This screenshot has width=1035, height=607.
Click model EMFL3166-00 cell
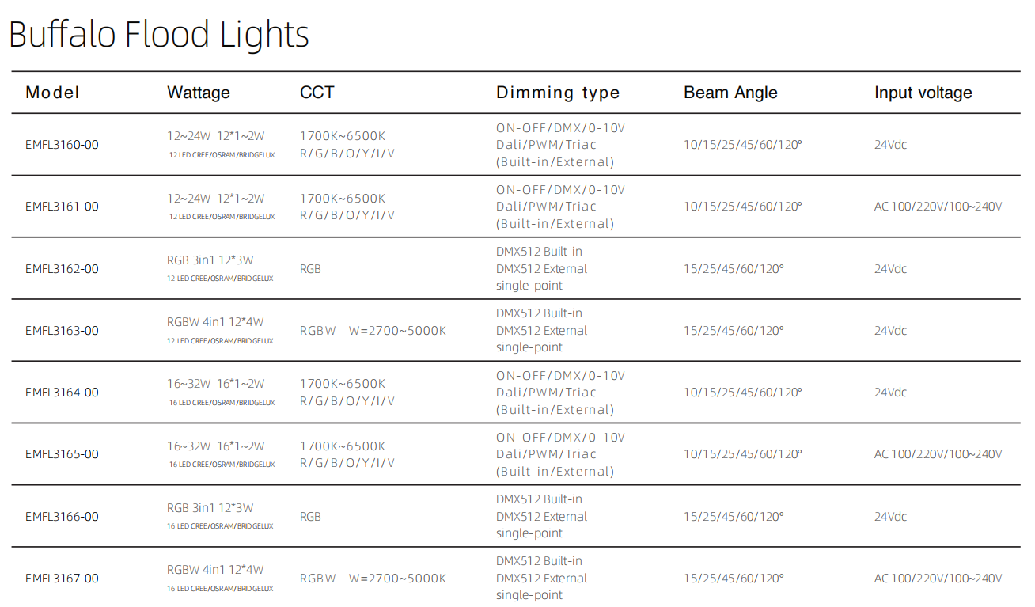click(62, 517)
